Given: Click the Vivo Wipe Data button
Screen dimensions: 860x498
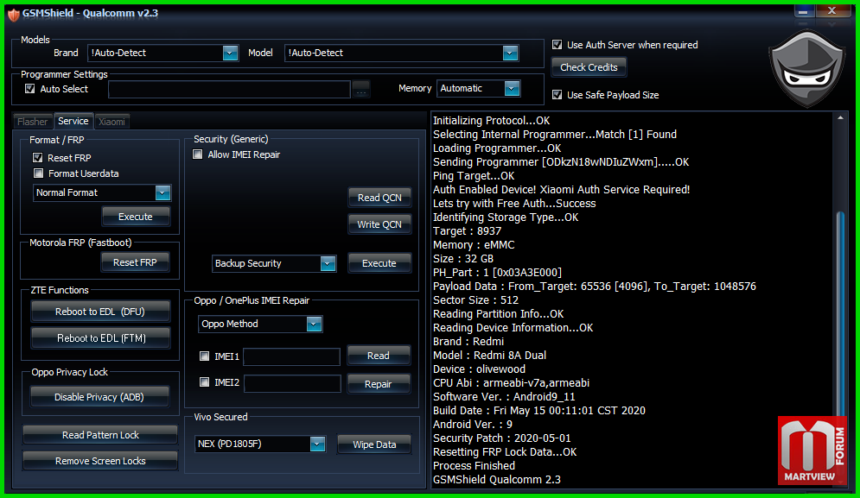Looking at the screenshot, I should coord(374,444).
